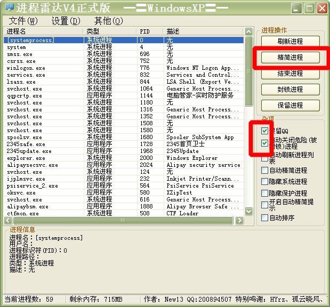
Task: Toggle the 保留QQ checkbox
Action: [264, 131]
